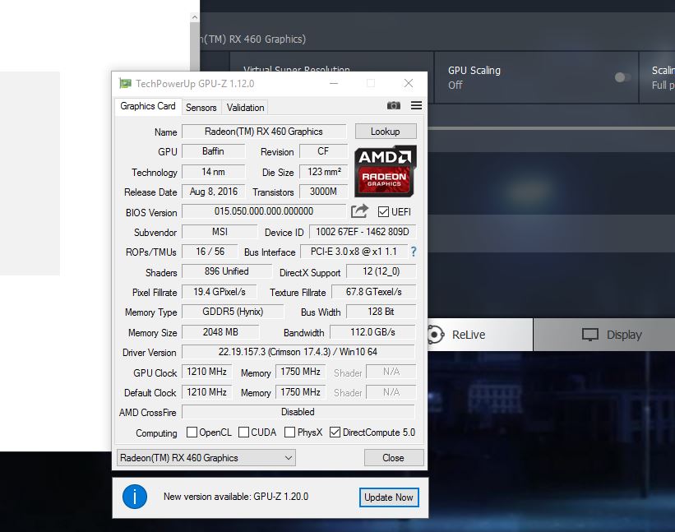The image size is (675, 532).
Task: Toggle the DirectCompute 5.0 checkbox
Action: (335, 433)
